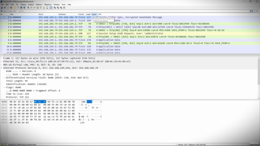Expand the 802.1Q Virtual LAN section
Image resolution: width=260 pixels, height=146 pixels.
pyautogui.click(x=2, y=65)
